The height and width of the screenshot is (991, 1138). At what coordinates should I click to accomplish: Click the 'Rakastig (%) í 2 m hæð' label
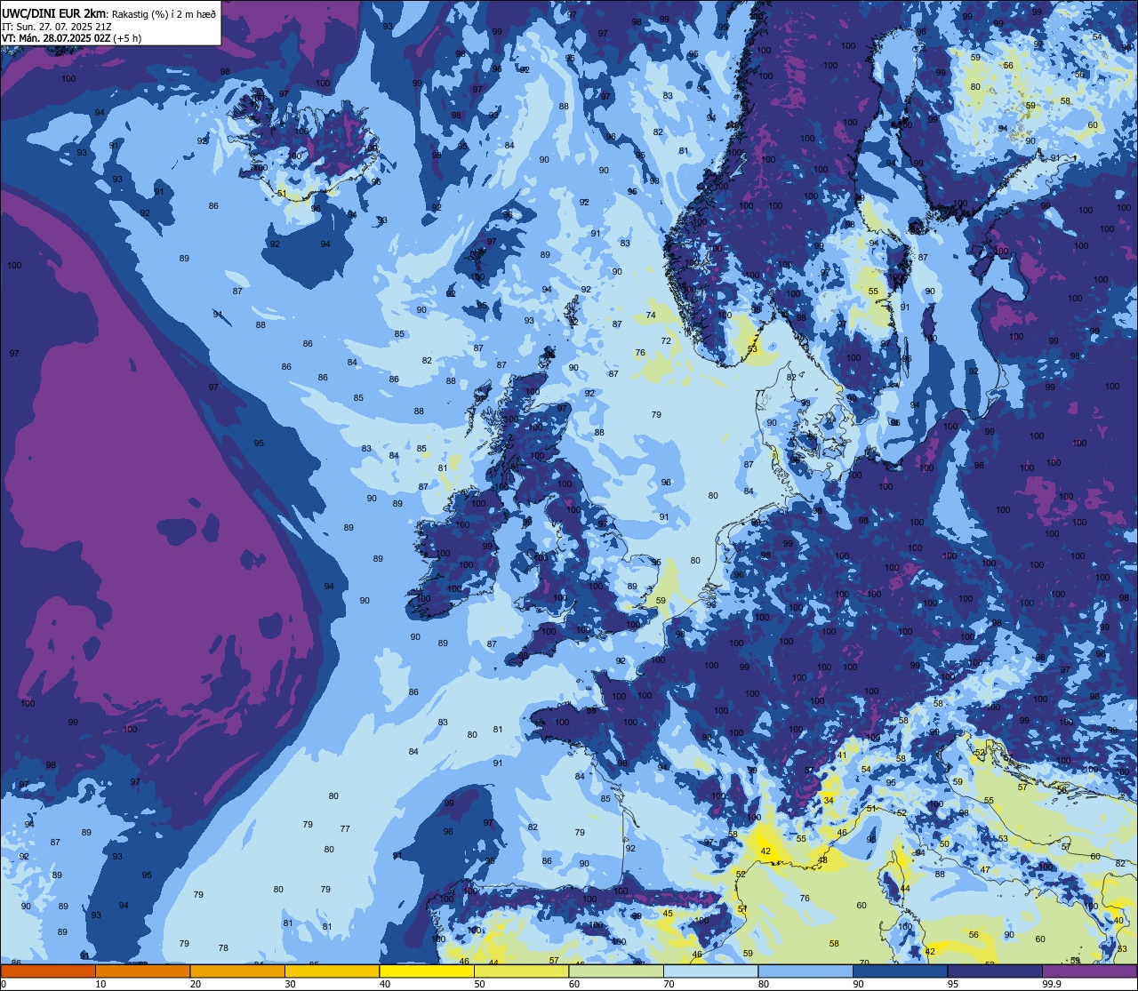pyautogui.click(x=163, y=13)
